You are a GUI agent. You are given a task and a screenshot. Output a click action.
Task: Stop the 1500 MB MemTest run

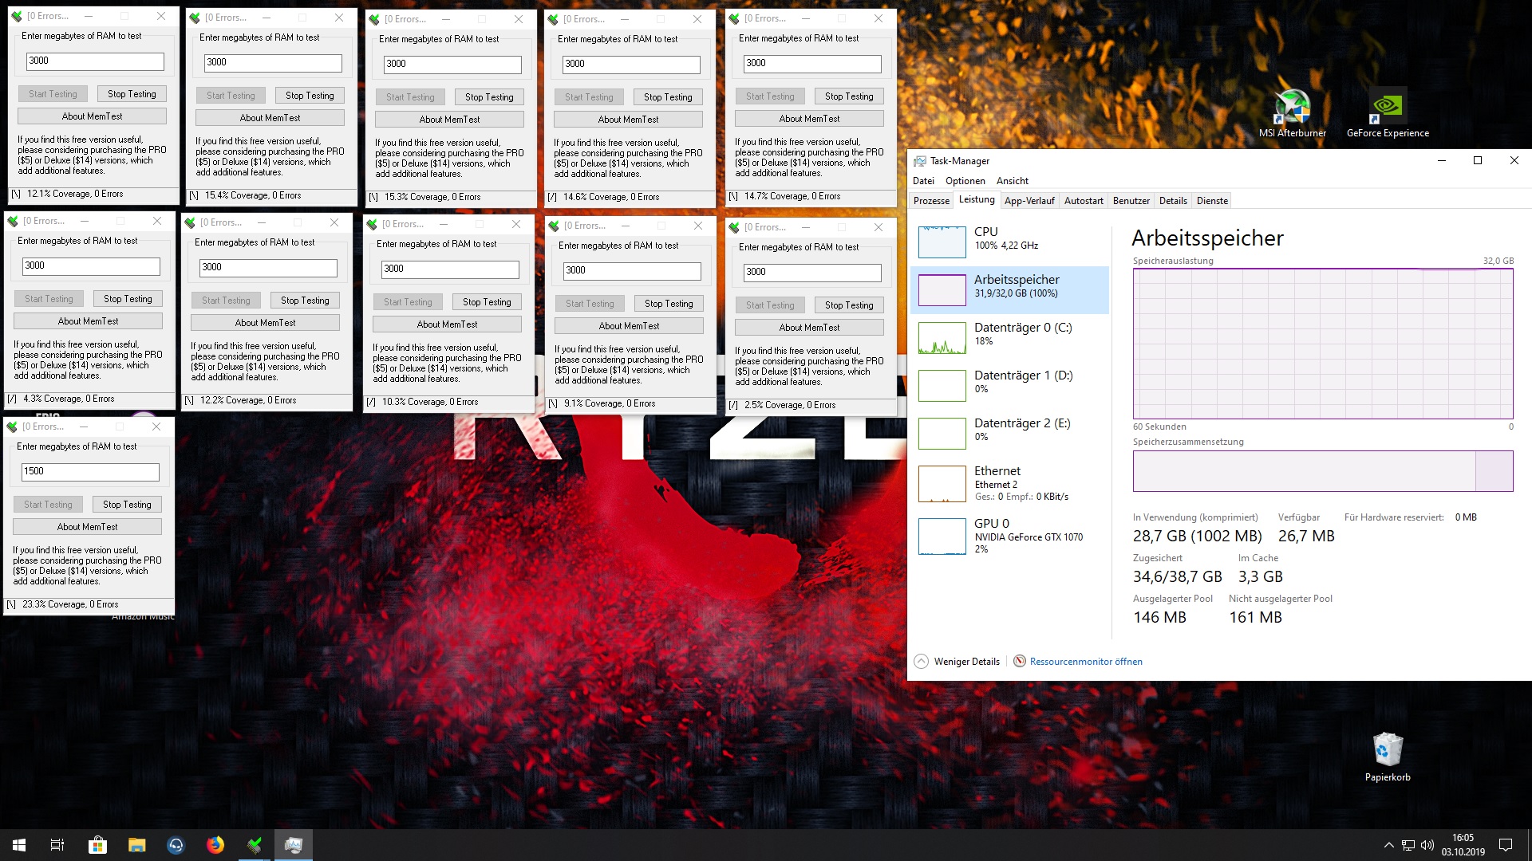(126, 504)
